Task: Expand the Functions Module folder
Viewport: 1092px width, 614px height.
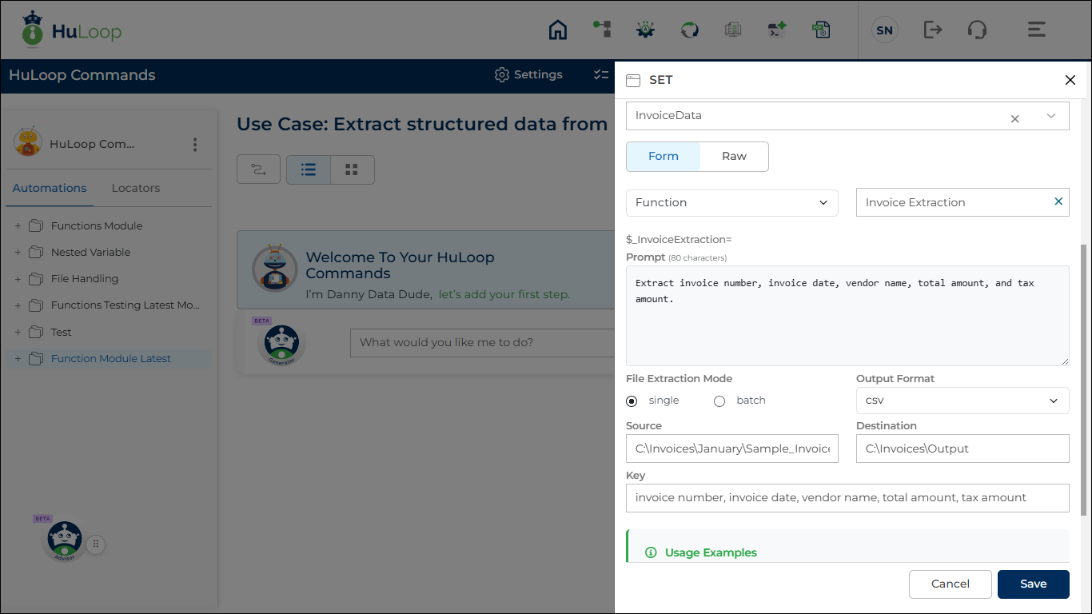Action: click(18, 226)
